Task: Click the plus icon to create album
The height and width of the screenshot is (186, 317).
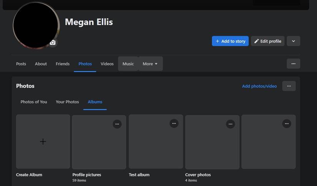Action: point(43,142)
